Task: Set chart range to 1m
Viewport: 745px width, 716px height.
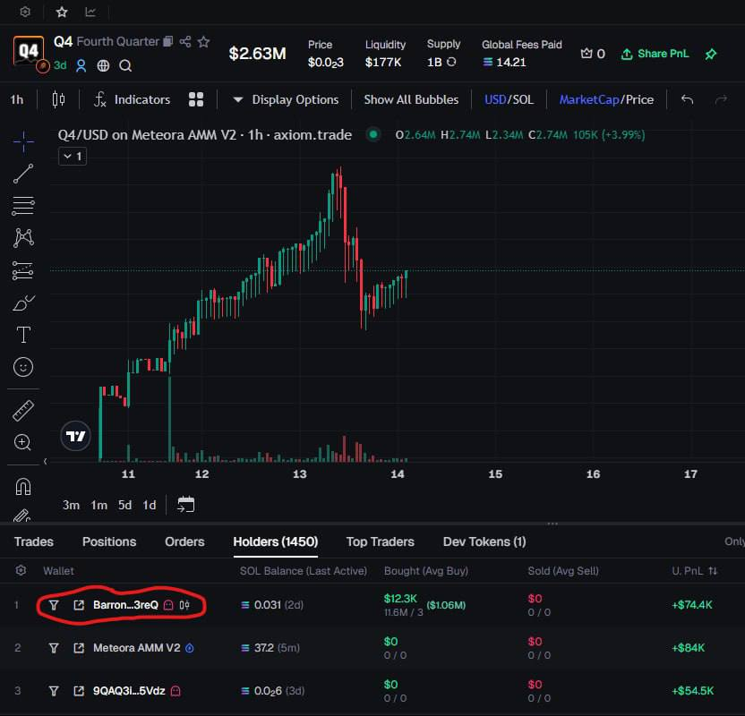Action: [98, 505]
